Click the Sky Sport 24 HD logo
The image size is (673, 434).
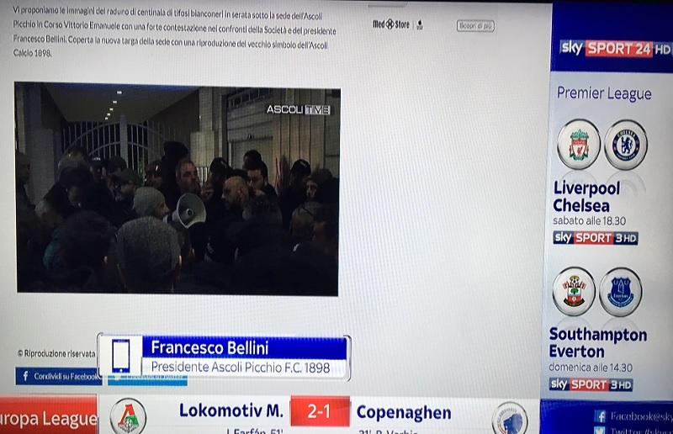point(615,49)
